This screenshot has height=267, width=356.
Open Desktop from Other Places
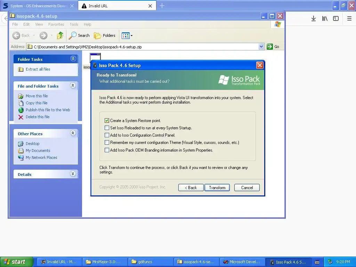point(32,144)
